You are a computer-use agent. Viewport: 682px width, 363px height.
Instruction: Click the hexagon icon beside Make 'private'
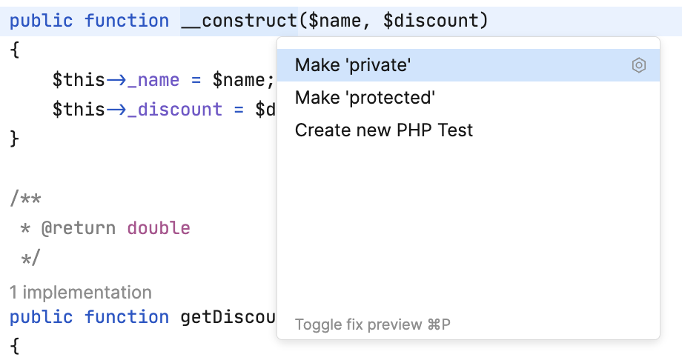pyautogui.click(x=639, y=65)
